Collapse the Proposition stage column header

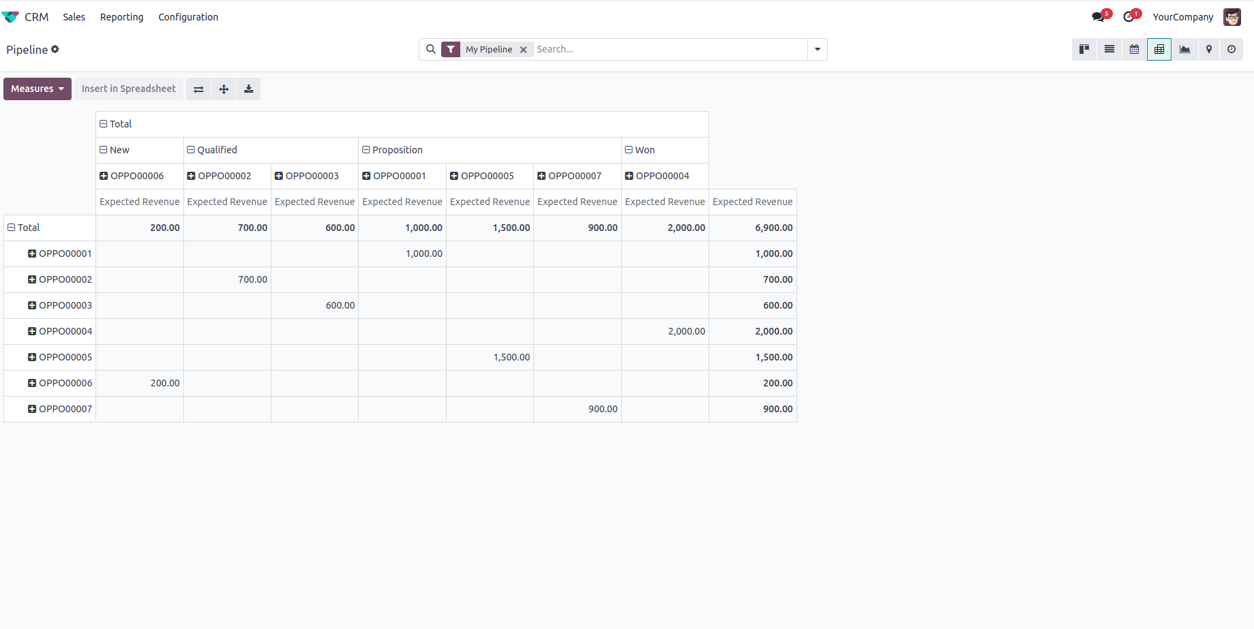click(x=490, y=150)
